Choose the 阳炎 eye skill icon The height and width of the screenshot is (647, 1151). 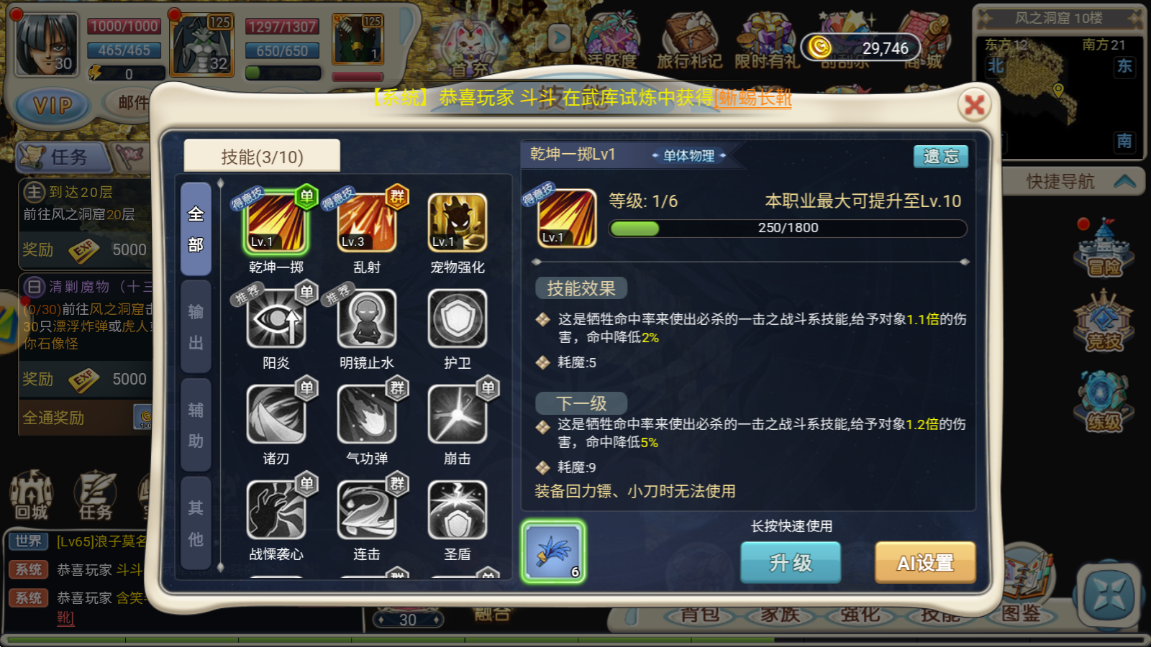coord(276,318)
